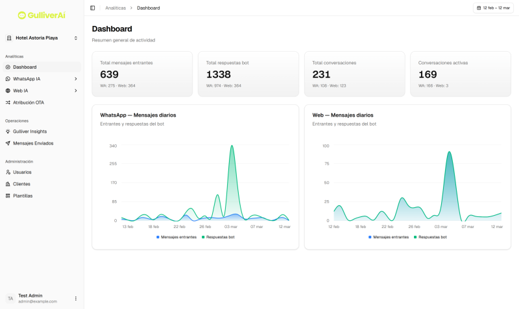Click the Web chart Mensajes entrantes blue swatch
Image resolution: width=519 pixels, height=309 pixels.
click(x=370, y=237)
